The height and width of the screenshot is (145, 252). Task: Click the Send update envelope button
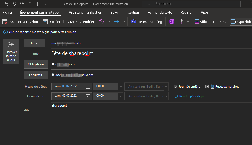[11, 51]
